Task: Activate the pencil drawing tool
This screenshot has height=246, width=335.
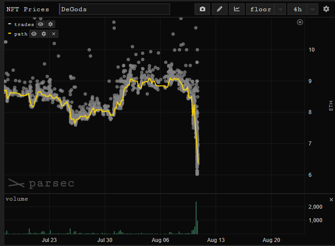Action: (x=220, y=9)
